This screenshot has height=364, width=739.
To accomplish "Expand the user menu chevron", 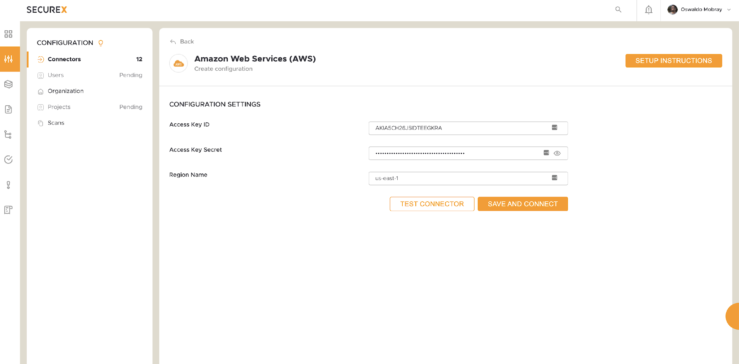I will pos(729,10).
